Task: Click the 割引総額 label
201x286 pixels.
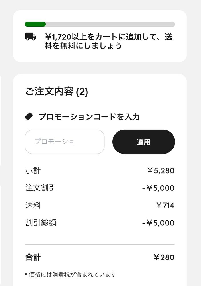Action: coord(41,223)
